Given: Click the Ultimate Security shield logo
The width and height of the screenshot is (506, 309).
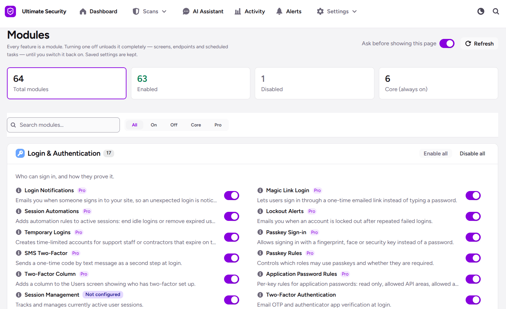Looking at the screenshot, I should [x=10, y=11].
